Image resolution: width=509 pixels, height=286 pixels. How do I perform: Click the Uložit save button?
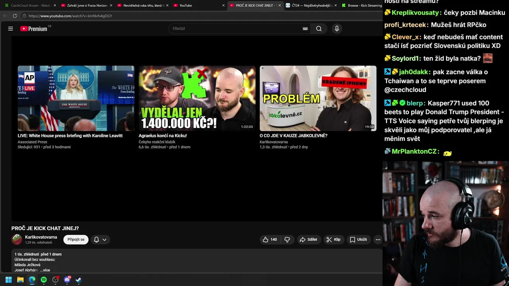358,240
